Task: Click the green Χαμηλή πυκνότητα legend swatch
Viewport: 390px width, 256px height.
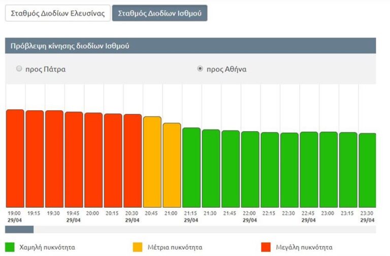Action: tap(10, 247)
